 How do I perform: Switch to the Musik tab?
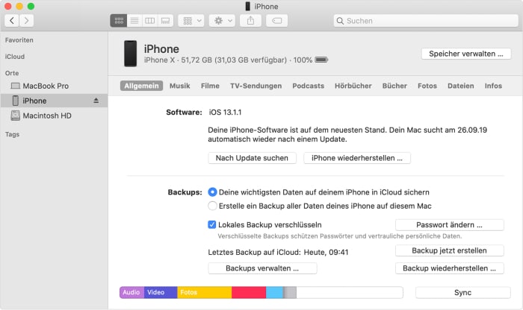click(x=180, y=86)
